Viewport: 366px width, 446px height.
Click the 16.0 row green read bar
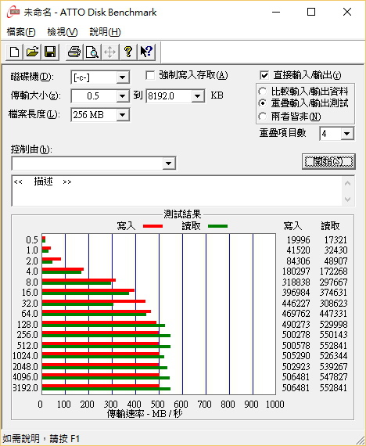(85, 293)
